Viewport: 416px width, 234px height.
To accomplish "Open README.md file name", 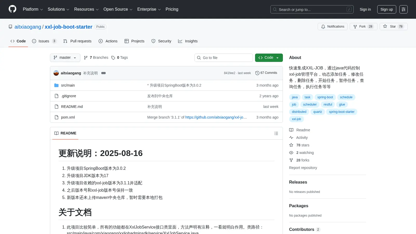I will pyautogui.click(x=72, y=107).
